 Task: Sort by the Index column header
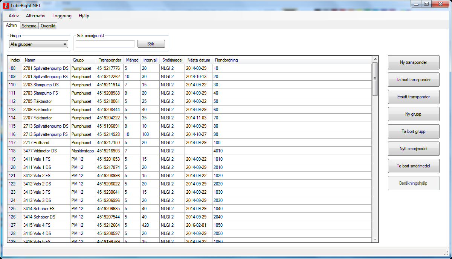point(15,60)
